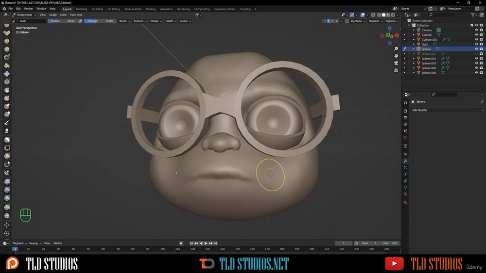
Task: Open the Brush dropdown
Action: pos(124,21)
